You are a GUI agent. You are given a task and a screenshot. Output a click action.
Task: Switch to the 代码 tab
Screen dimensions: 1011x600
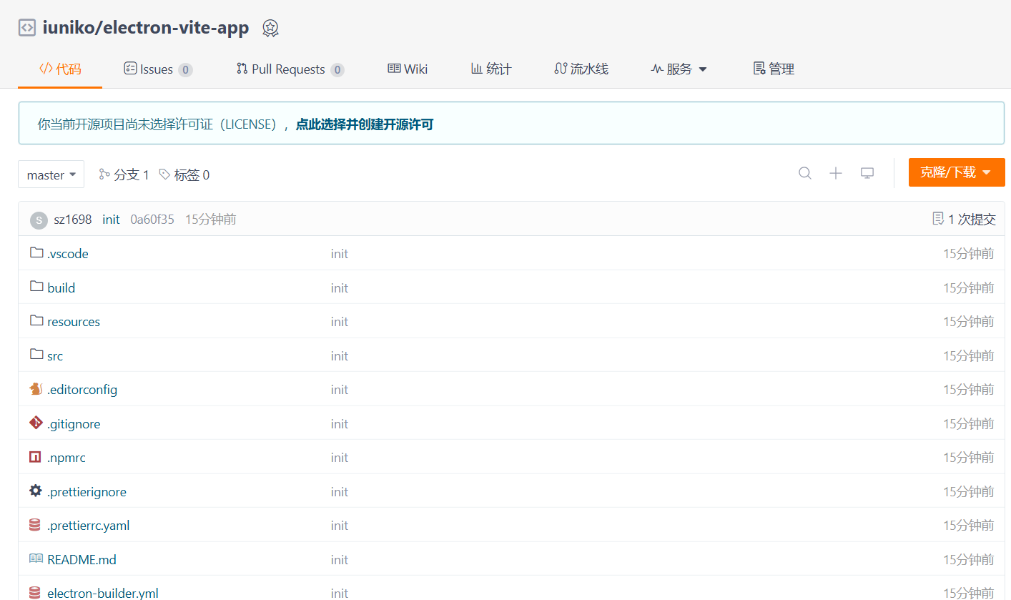click(x=60, y=69)
